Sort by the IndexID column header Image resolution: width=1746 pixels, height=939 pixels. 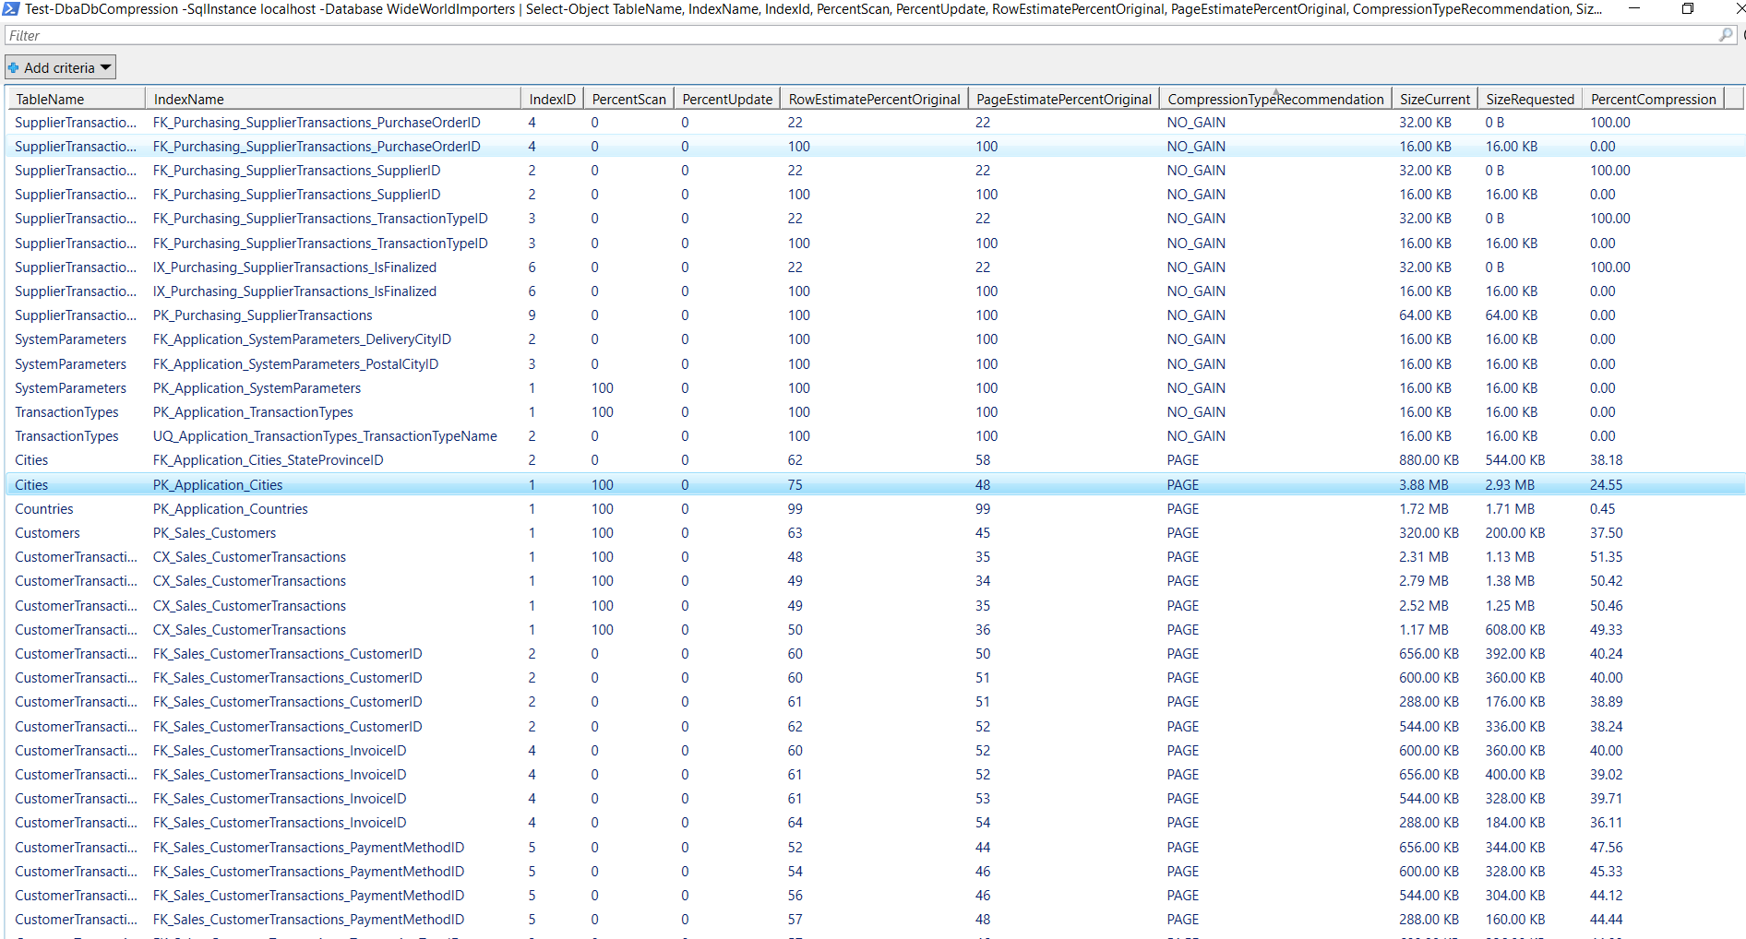point(551,98)
